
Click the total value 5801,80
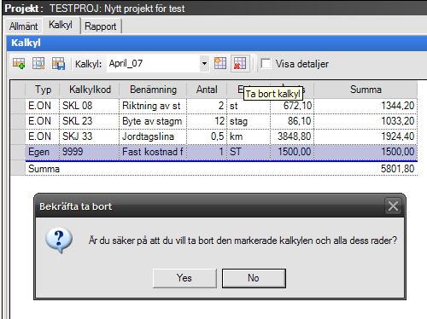tap(397, 169)
